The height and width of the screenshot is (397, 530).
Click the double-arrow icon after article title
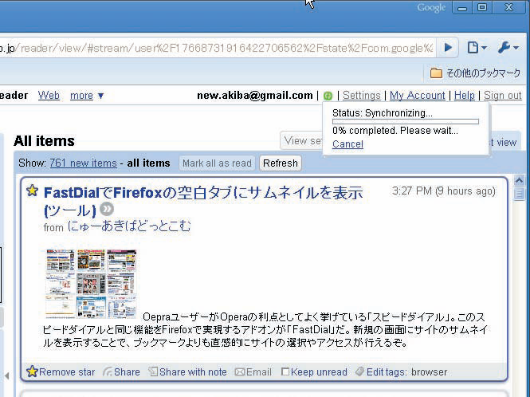point(107,209)
